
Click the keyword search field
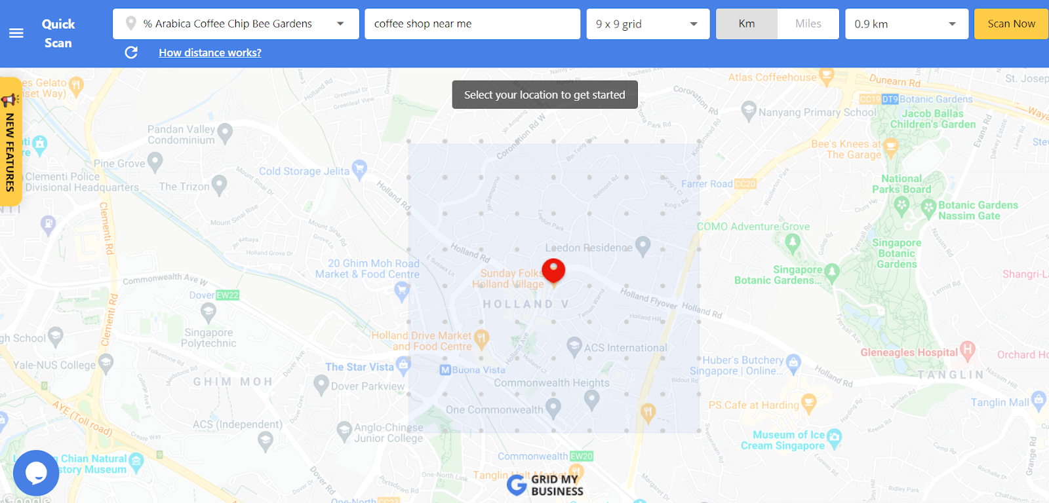coord(473,24)
